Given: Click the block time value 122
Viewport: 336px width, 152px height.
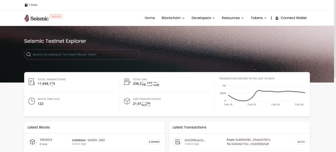Looking at the screenshot, I should click(x=40, y=104).
